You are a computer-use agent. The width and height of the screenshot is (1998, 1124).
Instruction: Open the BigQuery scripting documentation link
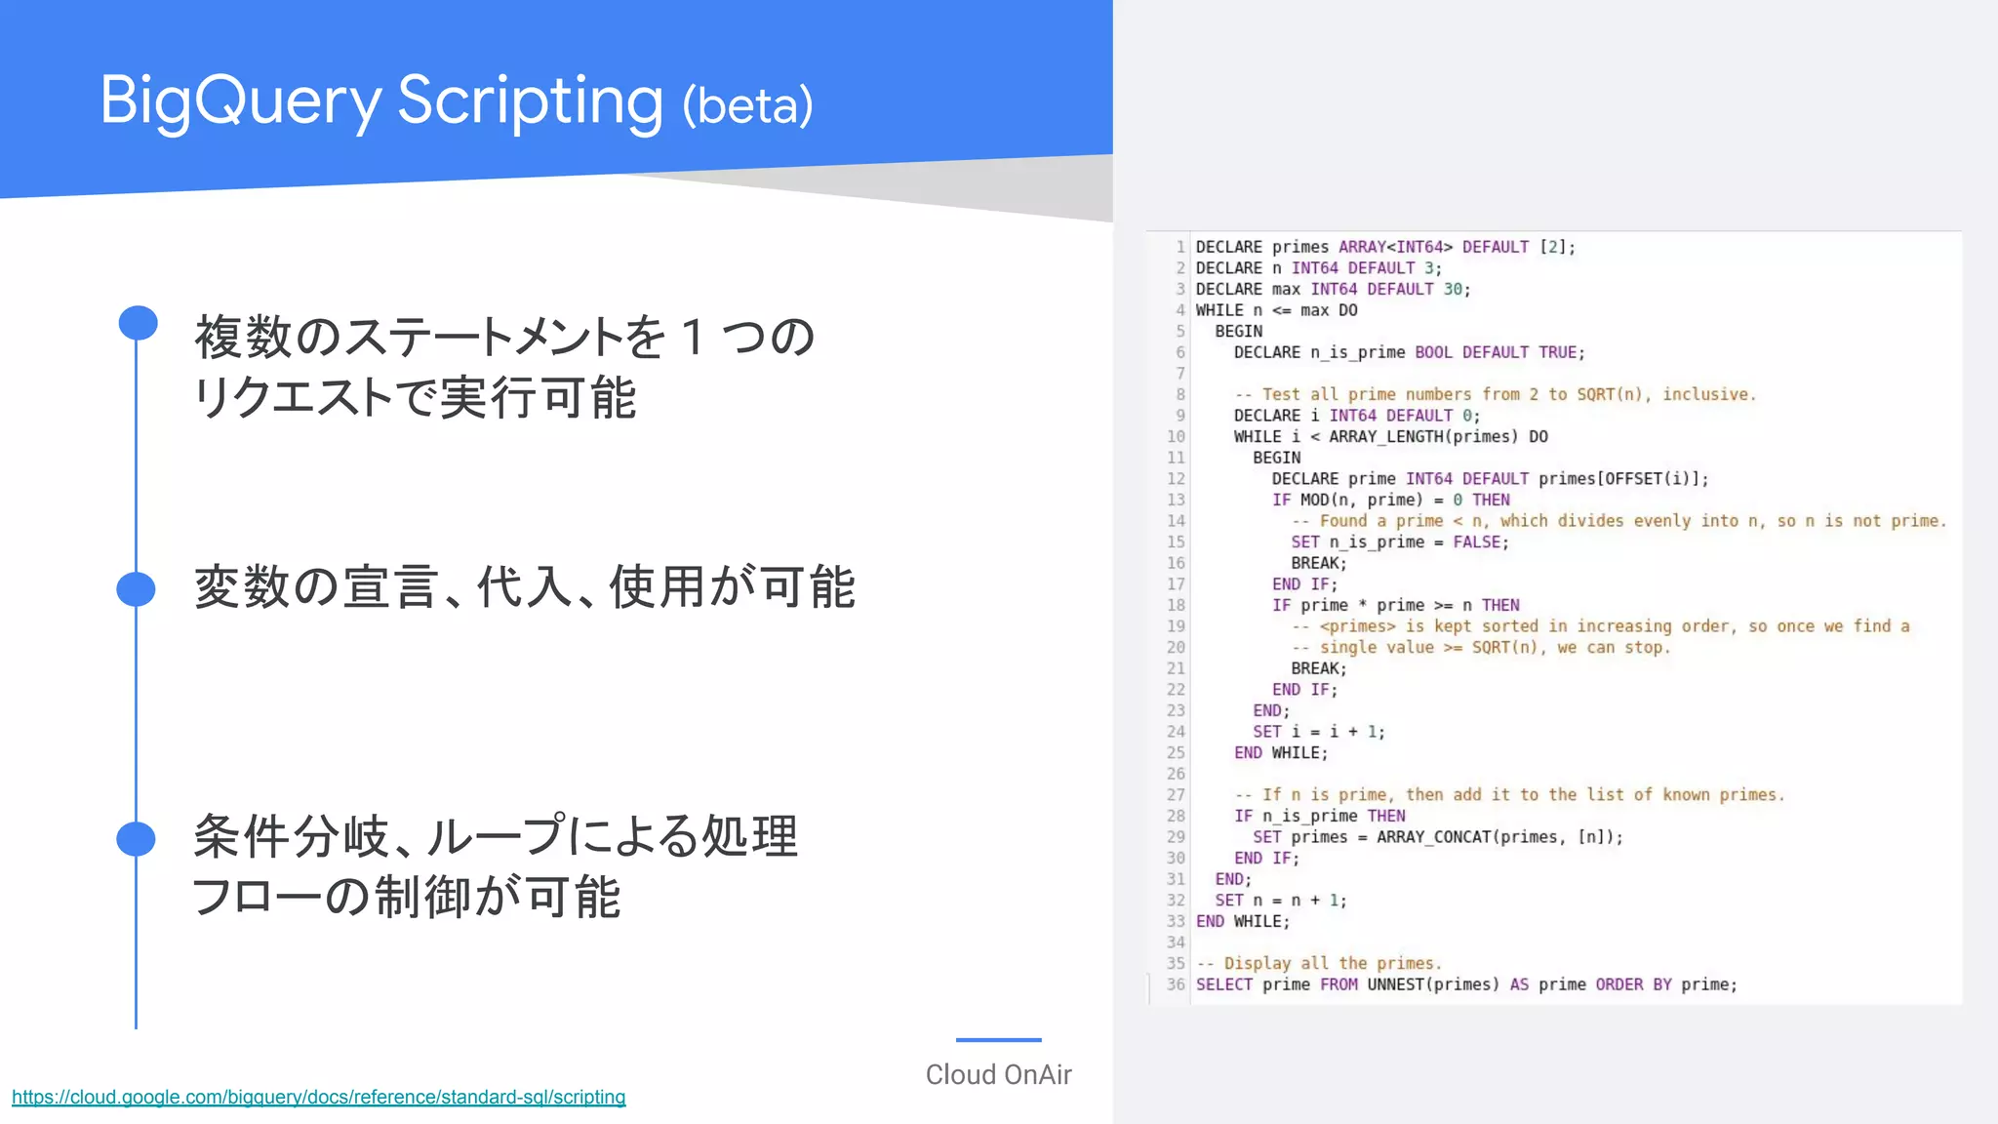pyautogui.click(x=318, y=1097)
